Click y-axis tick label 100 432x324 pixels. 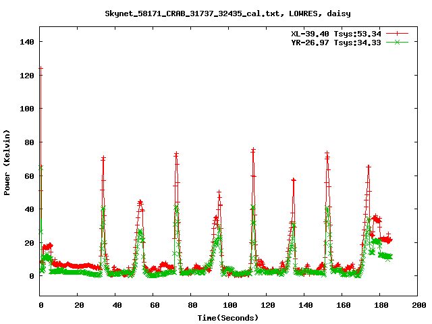pos(27,109)
